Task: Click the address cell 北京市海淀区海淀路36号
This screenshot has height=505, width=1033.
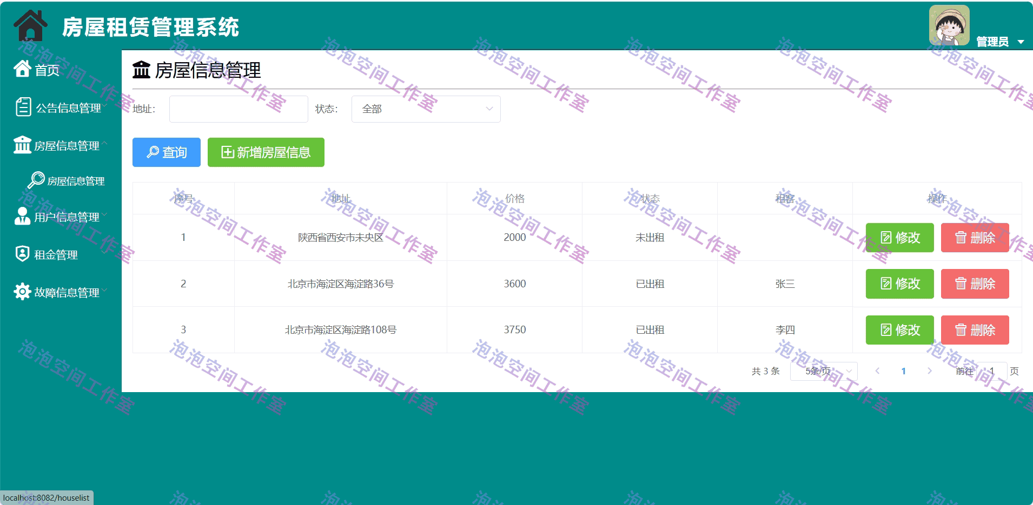Action: click(341, 284)
